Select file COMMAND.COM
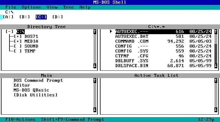Screen dimensions: 220x122 (x=163, y=41)
